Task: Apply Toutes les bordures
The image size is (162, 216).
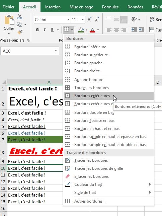Action: click(108, 88)
